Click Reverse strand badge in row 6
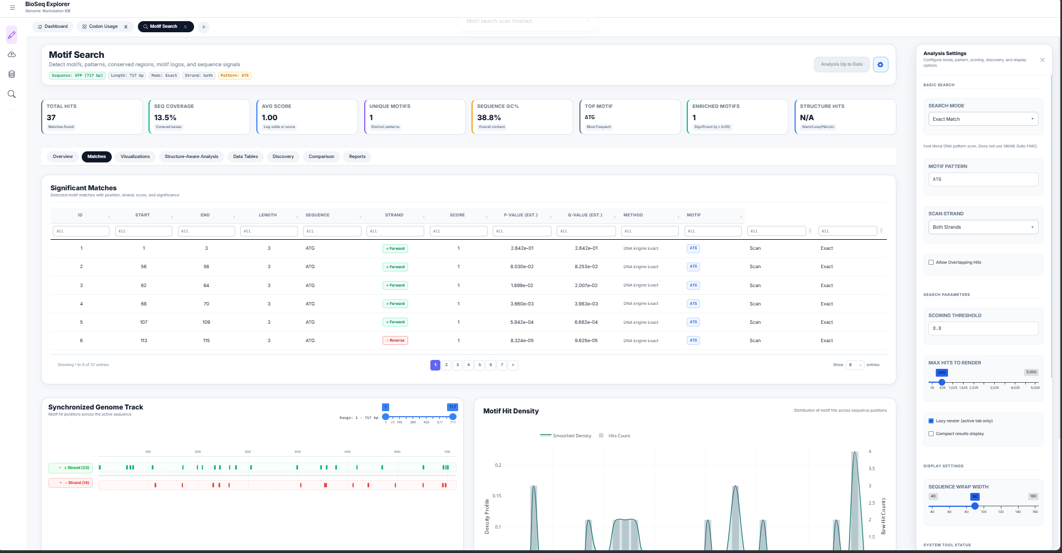Image resolution: width=1062 pixels, height=553 pixels. point(395,340)
